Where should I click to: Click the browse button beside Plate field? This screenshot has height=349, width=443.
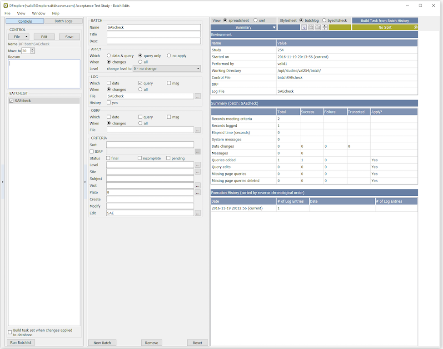click(x=198, y=193)
